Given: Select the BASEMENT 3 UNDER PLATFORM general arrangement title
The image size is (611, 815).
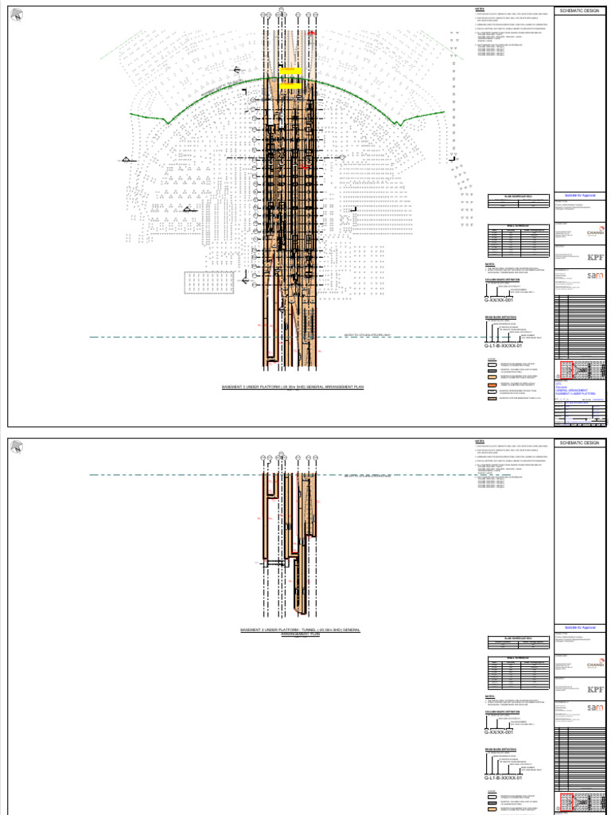Looking at the screenshot, I should pos(293,388).
